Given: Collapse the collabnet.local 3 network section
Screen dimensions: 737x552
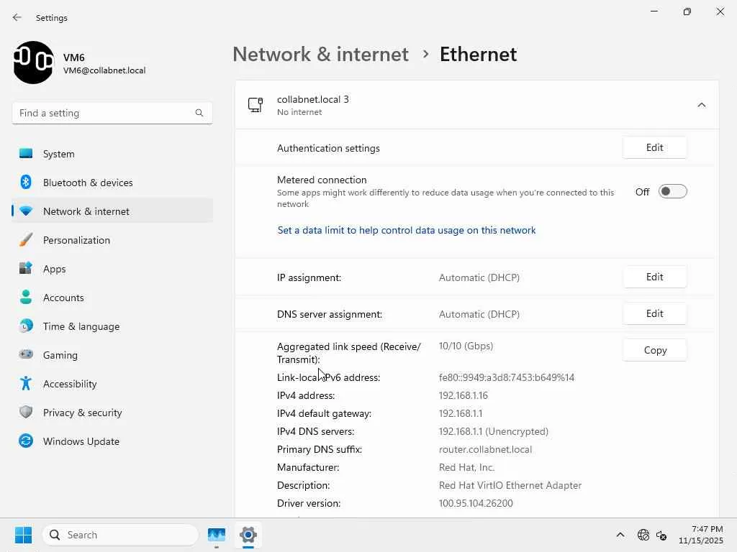Looking at the screenshot, I should [x=701, y=105].
